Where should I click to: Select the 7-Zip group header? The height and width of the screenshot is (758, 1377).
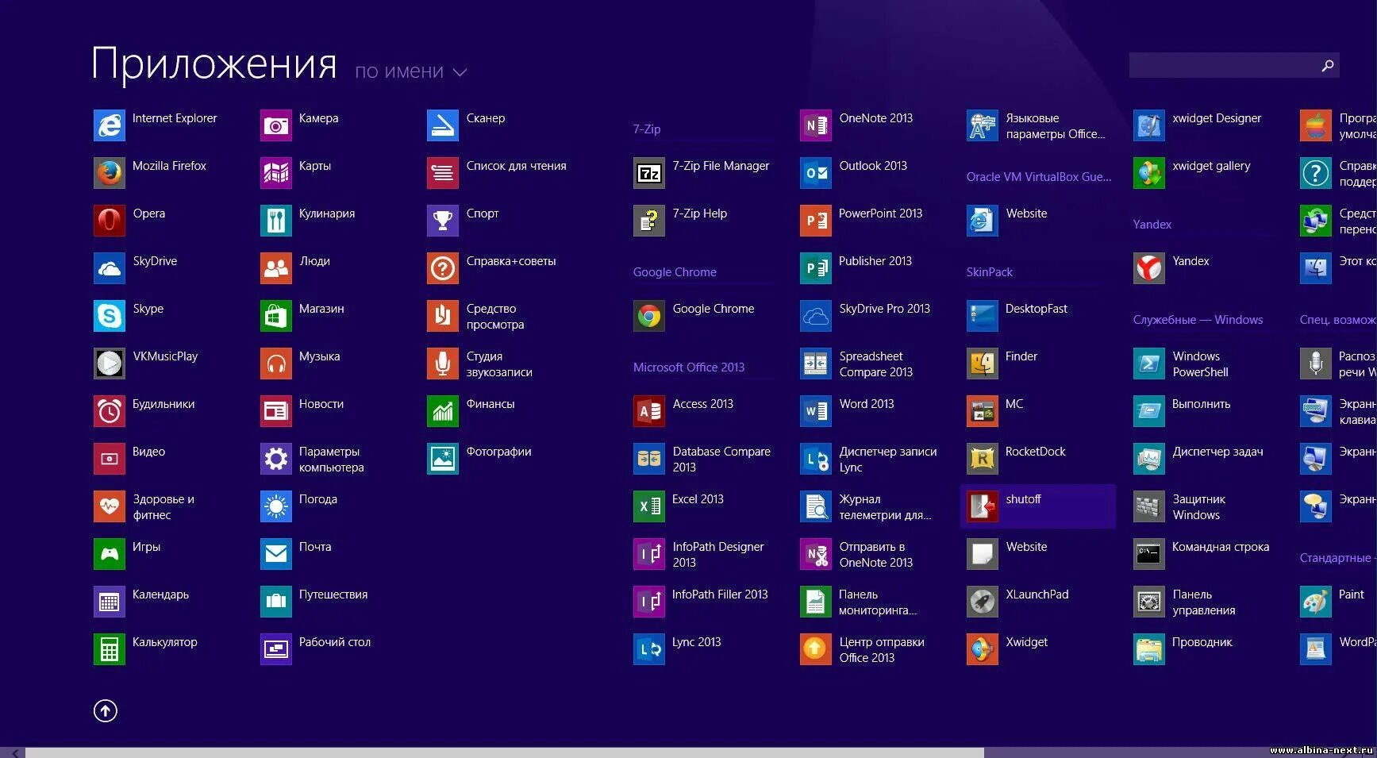[x=646, y=129]
